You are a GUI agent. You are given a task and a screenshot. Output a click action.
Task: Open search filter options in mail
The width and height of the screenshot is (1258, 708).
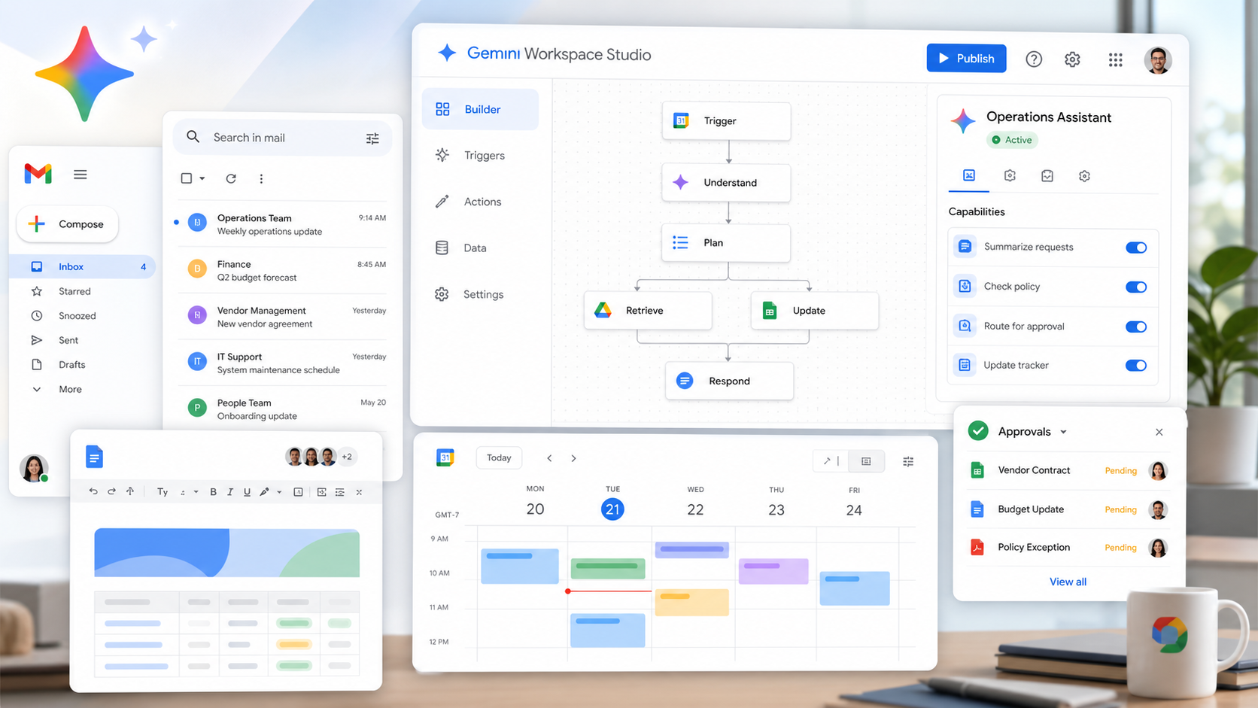click(372, 138)
